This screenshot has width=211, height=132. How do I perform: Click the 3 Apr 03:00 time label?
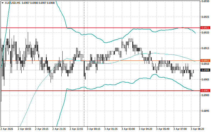coord(128,129)
